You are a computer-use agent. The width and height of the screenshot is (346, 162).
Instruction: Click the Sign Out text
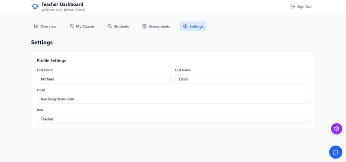[304, 6]
